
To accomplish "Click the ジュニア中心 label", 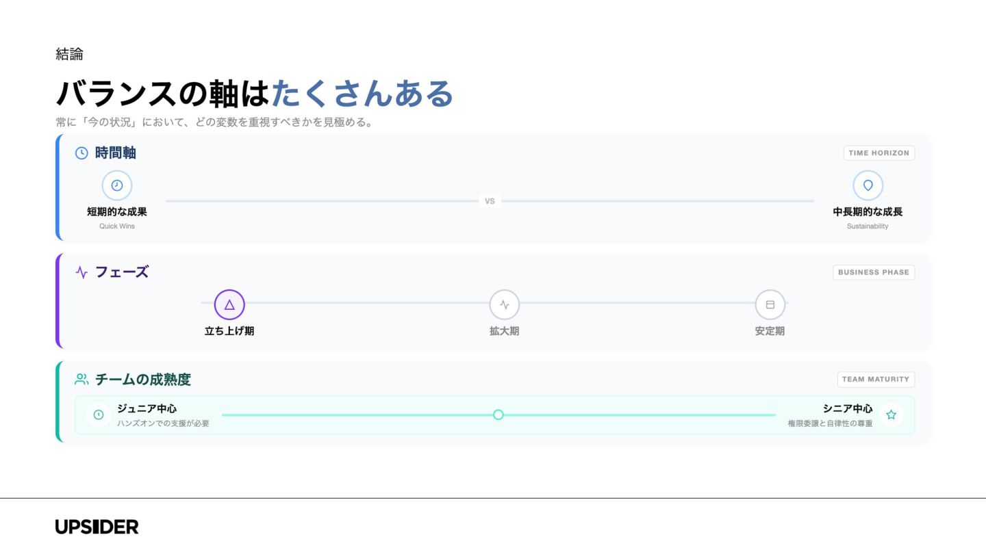I will tap(147, 408).
